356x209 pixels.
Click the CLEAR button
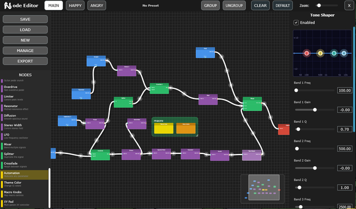point(260,6)
